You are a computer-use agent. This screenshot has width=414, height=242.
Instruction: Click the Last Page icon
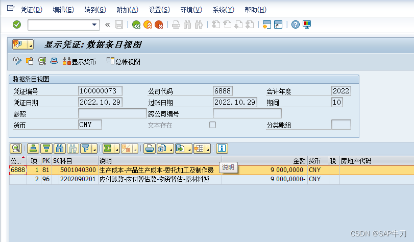coord(250,25)
